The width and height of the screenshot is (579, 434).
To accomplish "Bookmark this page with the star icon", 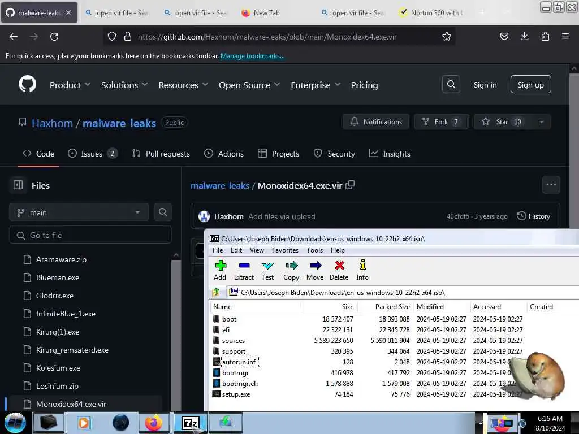I will (x=447, y=37).
